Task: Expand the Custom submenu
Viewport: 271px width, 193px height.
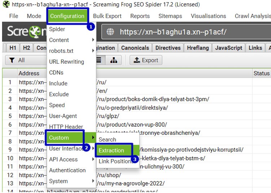Action: [x=71, y=138]
